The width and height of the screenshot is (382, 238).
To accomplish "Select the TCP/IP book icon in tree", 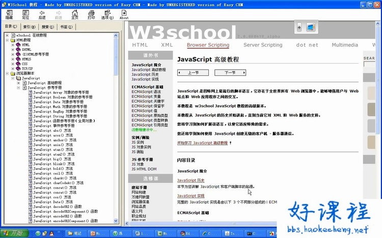I will (x=18, y=69).
